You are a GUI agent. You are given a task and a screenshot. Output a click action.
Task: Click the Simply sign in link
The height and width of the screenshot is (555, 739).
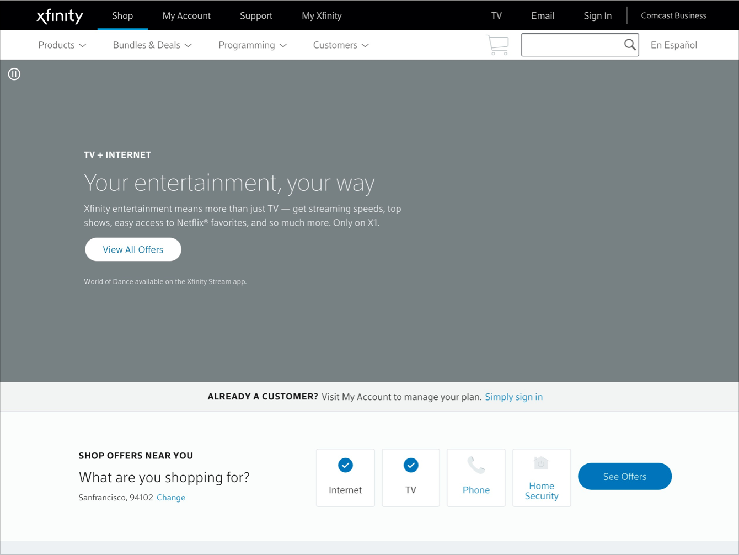click(514, 397)
